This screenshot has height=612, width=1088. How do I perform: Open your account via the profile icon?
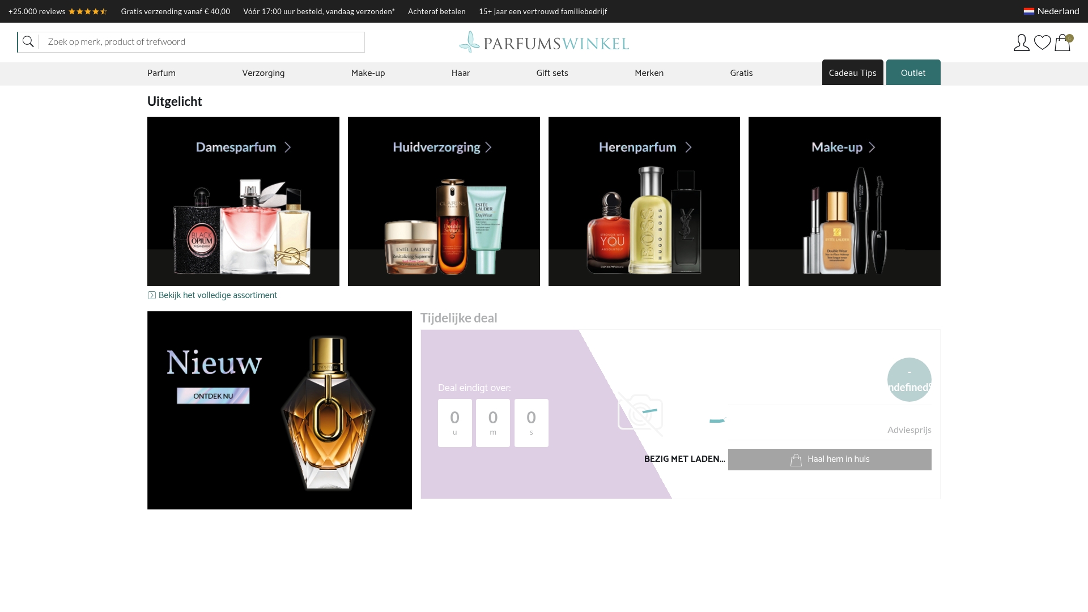pyautogui.click(x=1021, y=42)
